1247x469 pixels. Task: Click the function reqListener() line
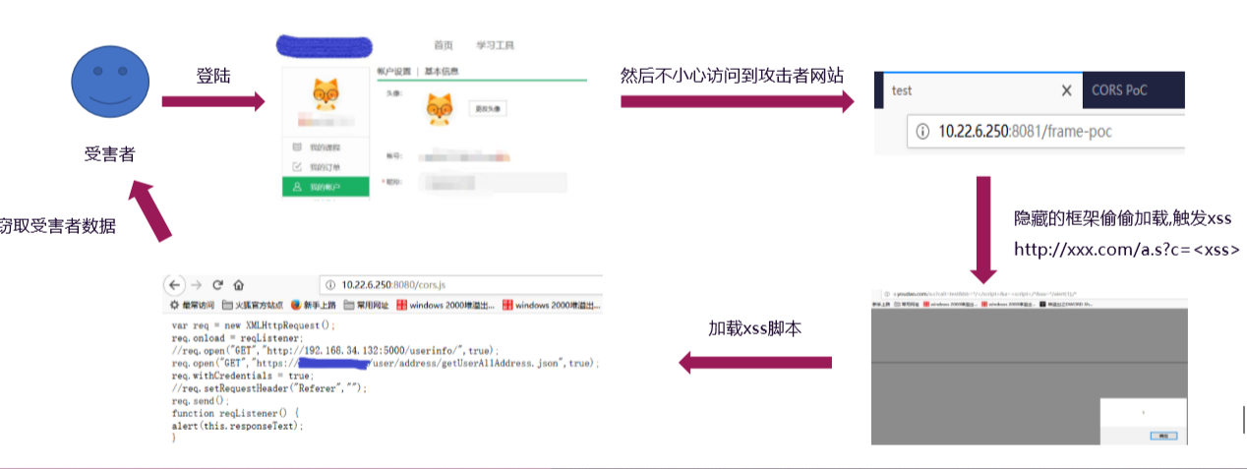(x=234, y=414)
